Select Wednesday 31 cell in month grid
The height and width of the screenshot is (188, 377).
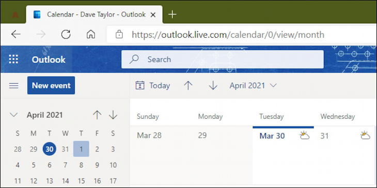pyautogui.click(x=344, y=156)
